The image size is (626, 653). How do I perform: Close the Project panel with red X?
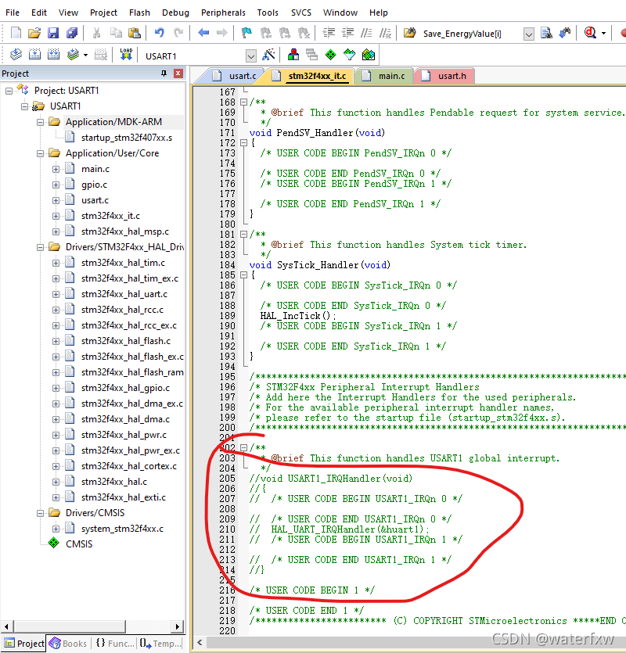pyautogui.click(x=178, y=74)
